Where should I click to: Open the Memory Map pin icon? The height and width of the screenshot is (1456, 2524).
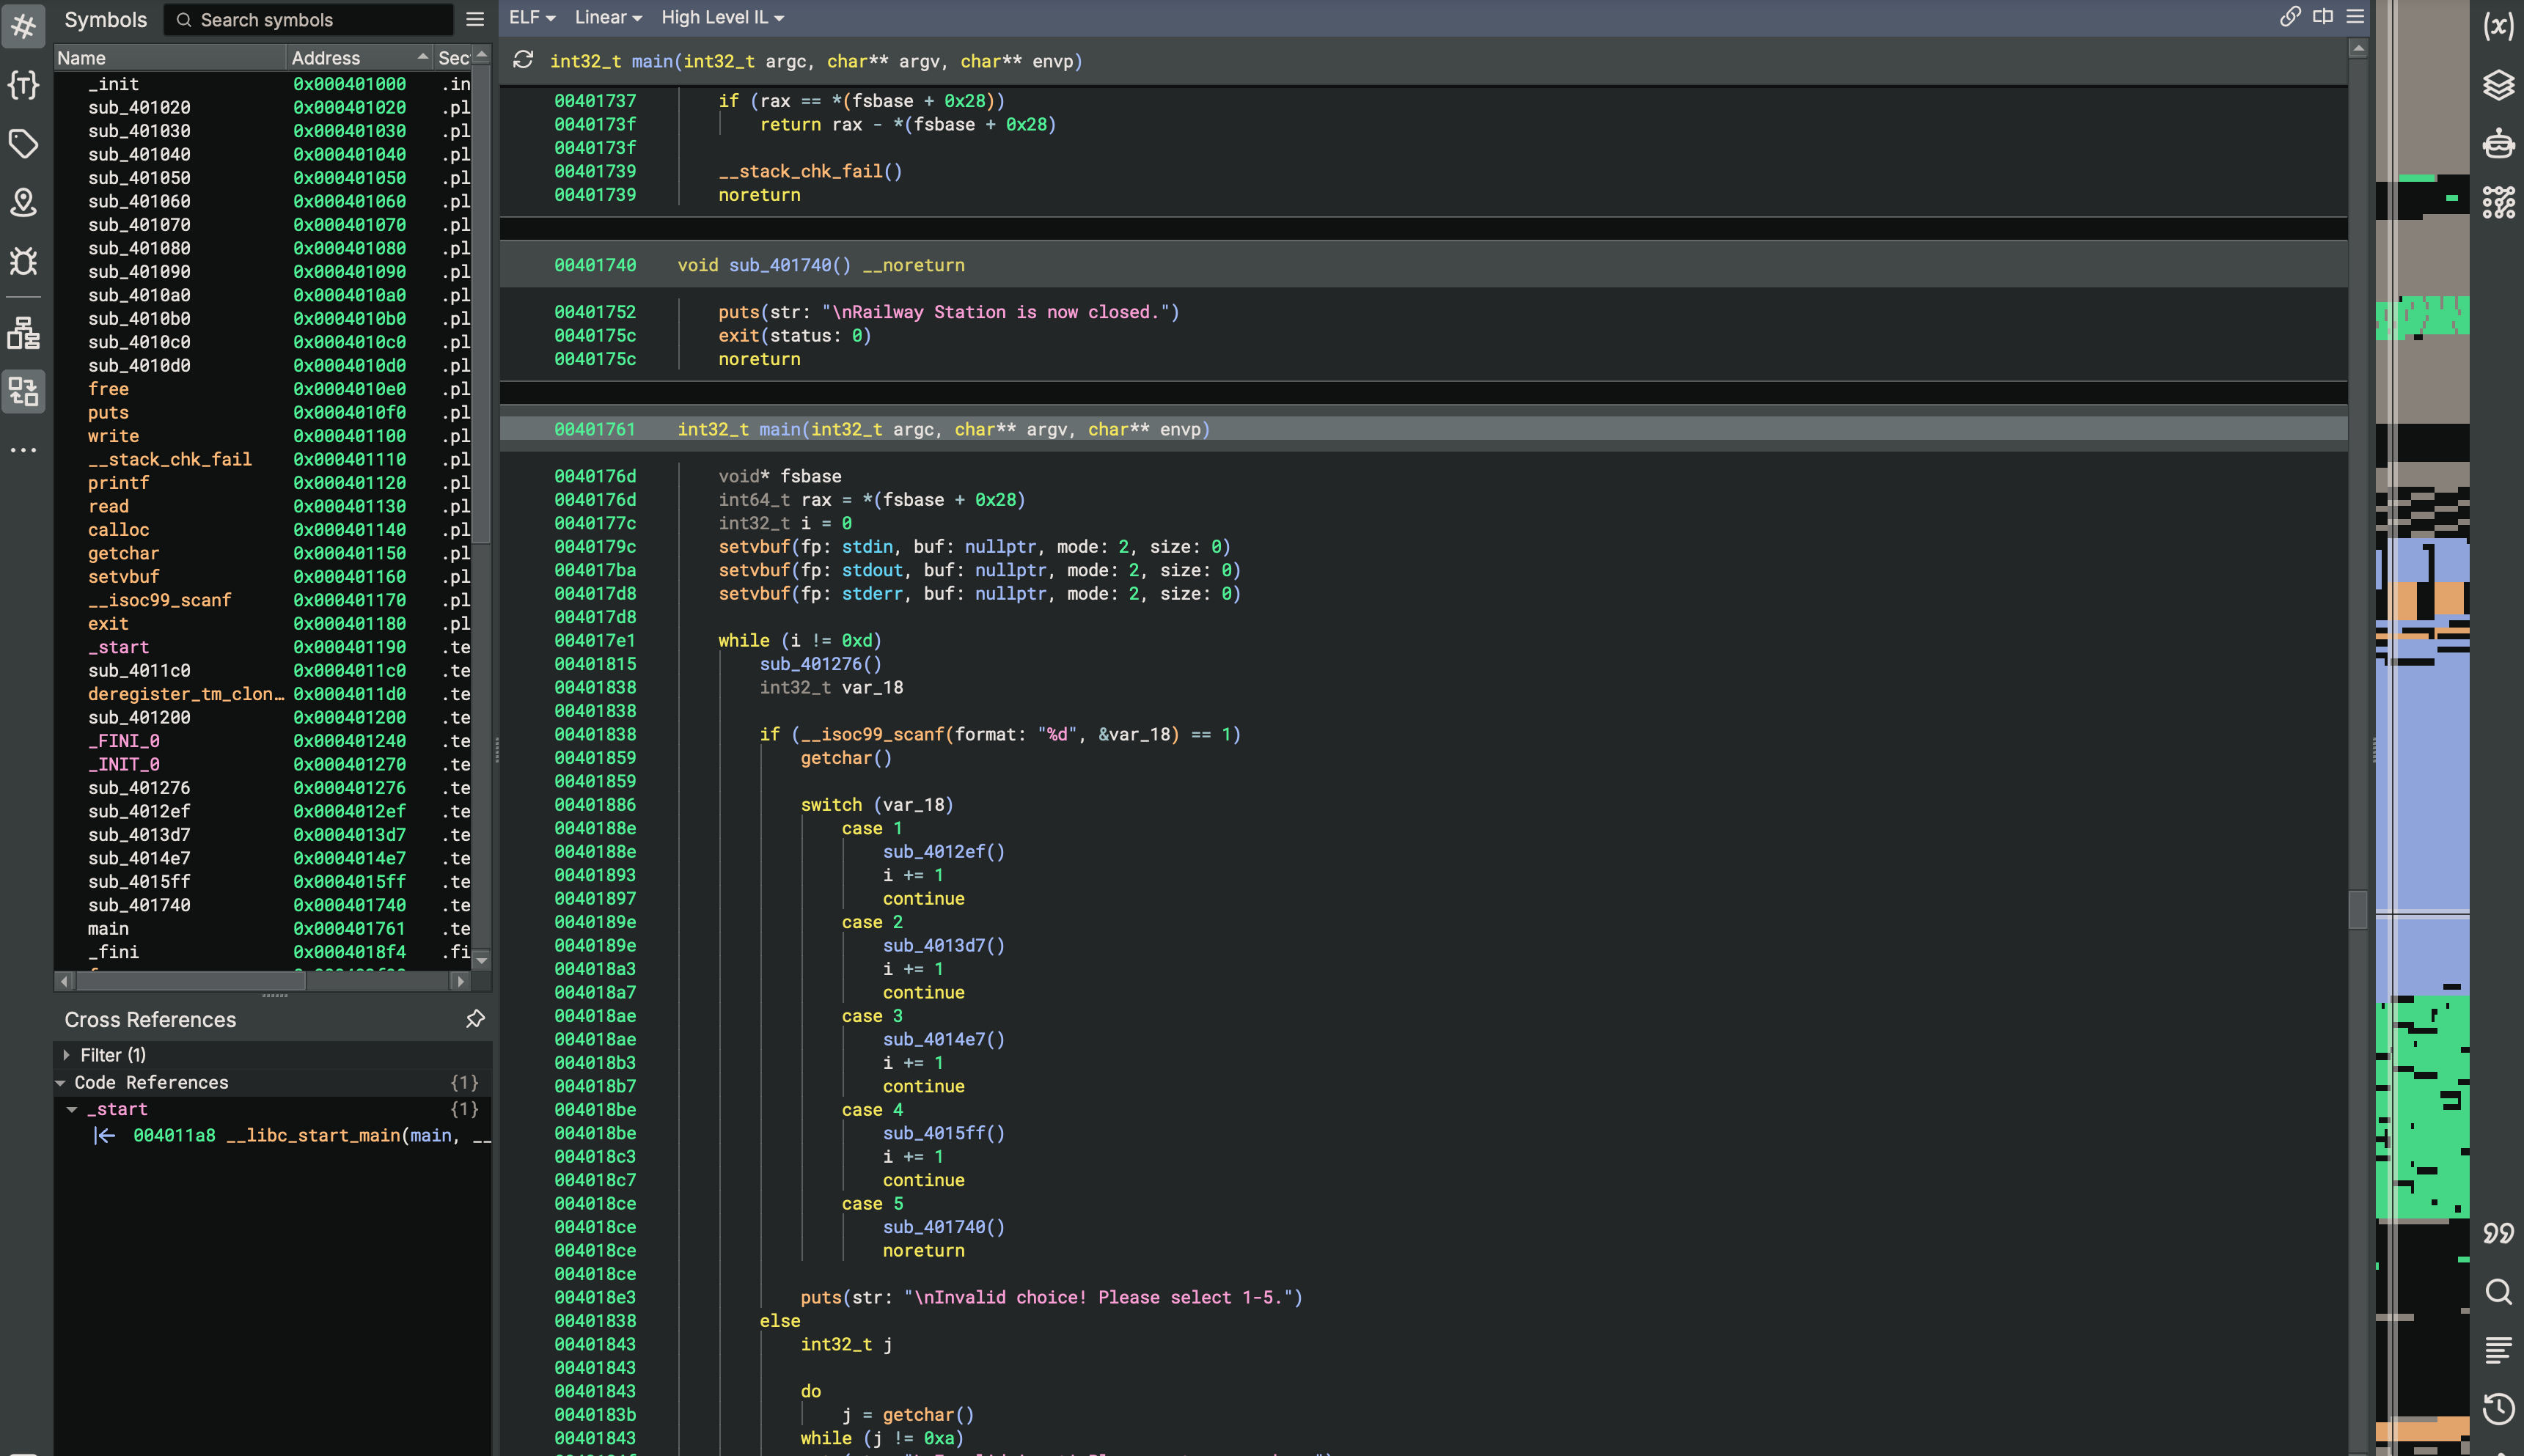tap(23, 203)
